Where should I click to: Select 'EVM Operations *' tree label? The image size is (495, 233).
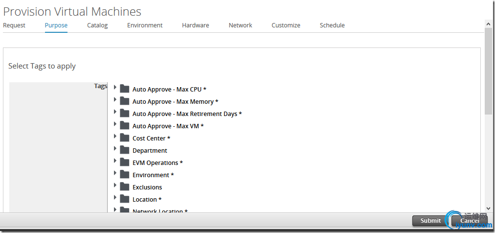[x=157, y=163]
